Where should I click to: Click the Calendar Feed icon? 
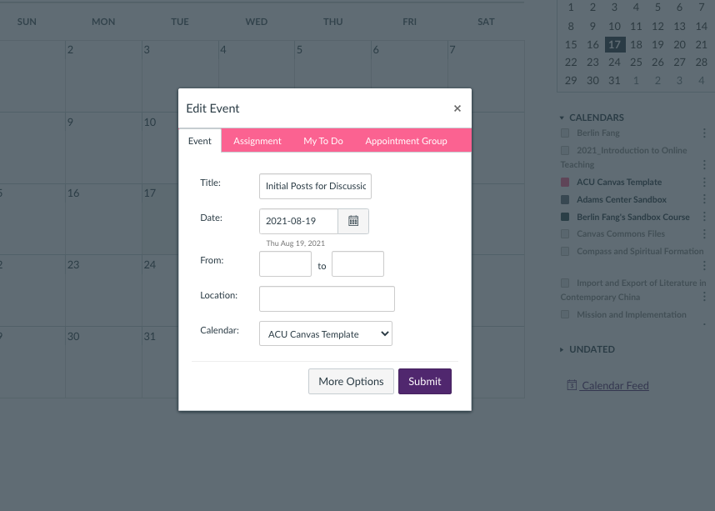[572, 385]
